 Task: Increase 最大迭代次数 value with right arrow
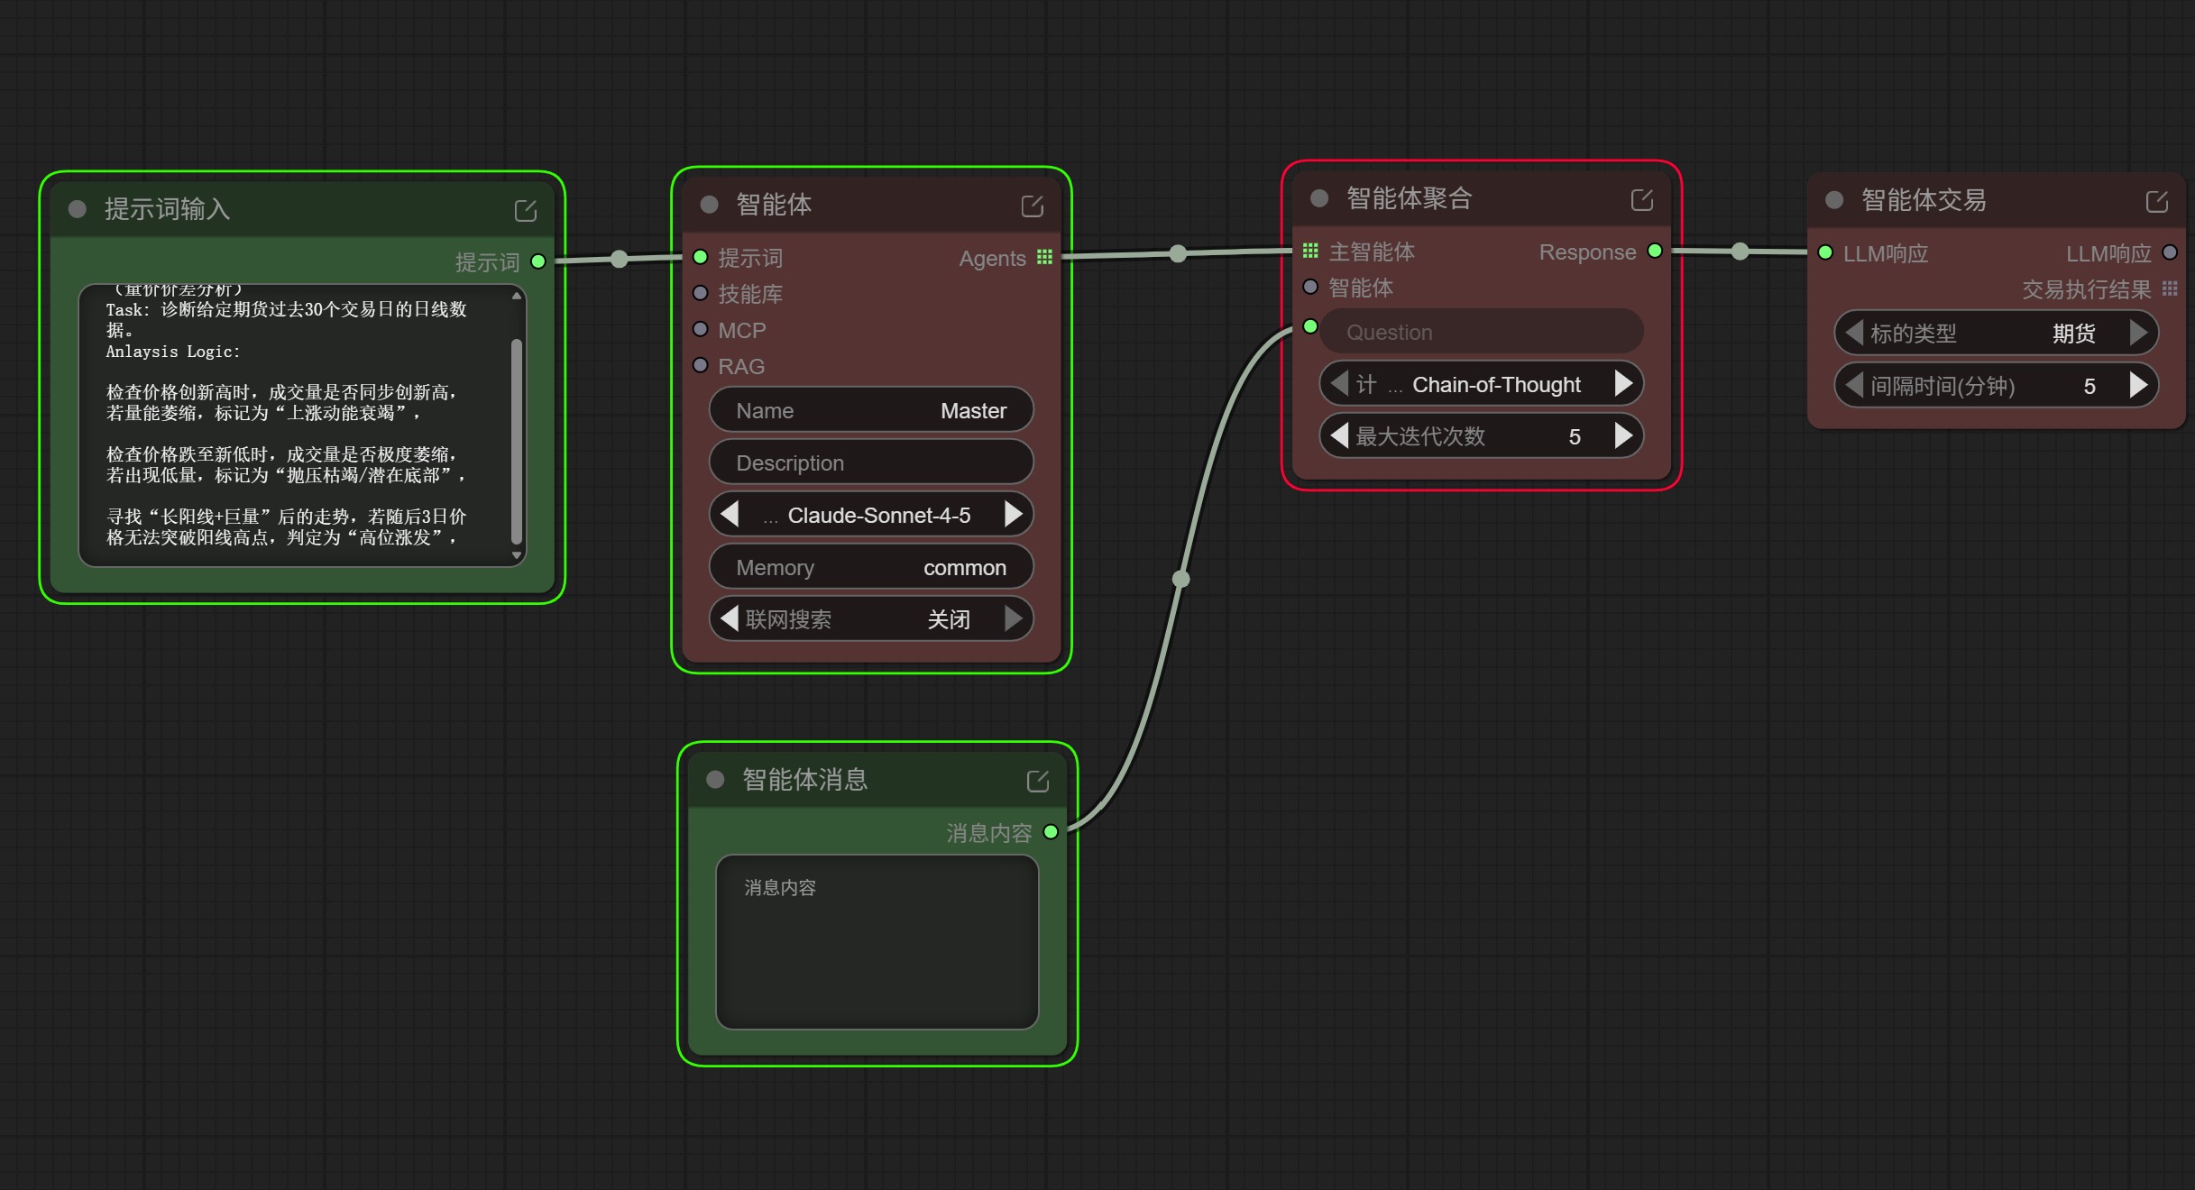pyautogui.click(x=1623, y=436)
